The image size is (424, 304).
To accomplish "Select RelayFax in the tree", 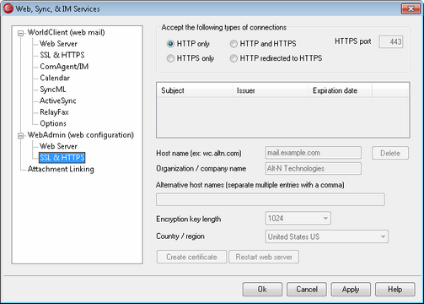I will [x=54, y=112].
